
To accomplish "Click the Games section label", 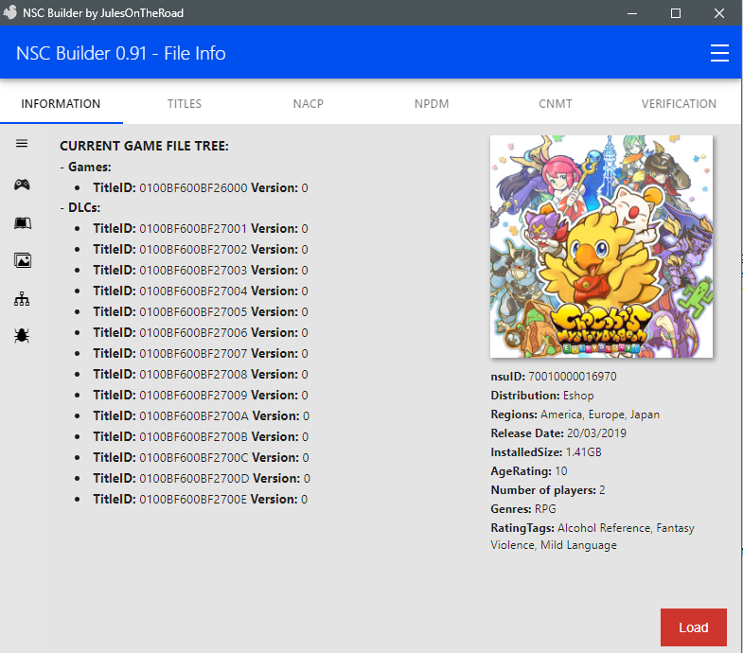I will point(89,167).
